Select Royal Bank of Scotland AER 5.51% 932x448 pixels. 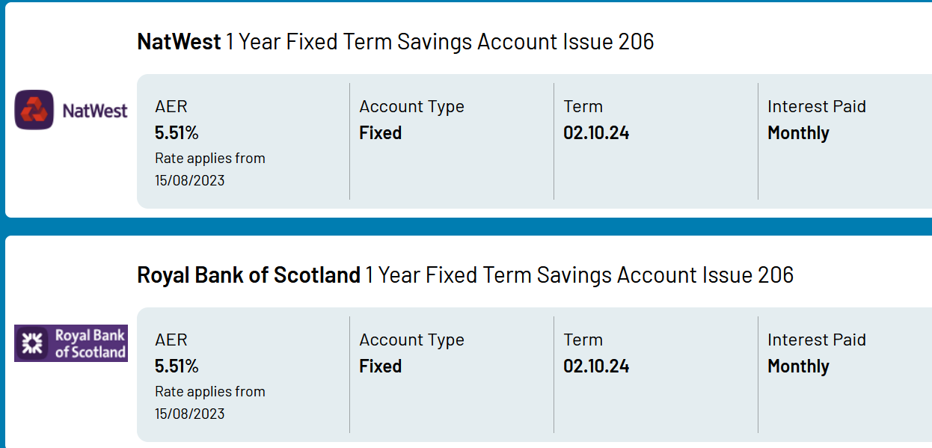coord(177,366)
